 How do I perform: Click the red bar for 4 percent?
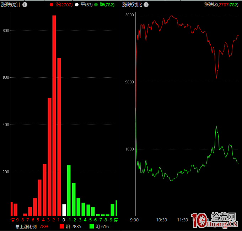[x=45, y=190]
